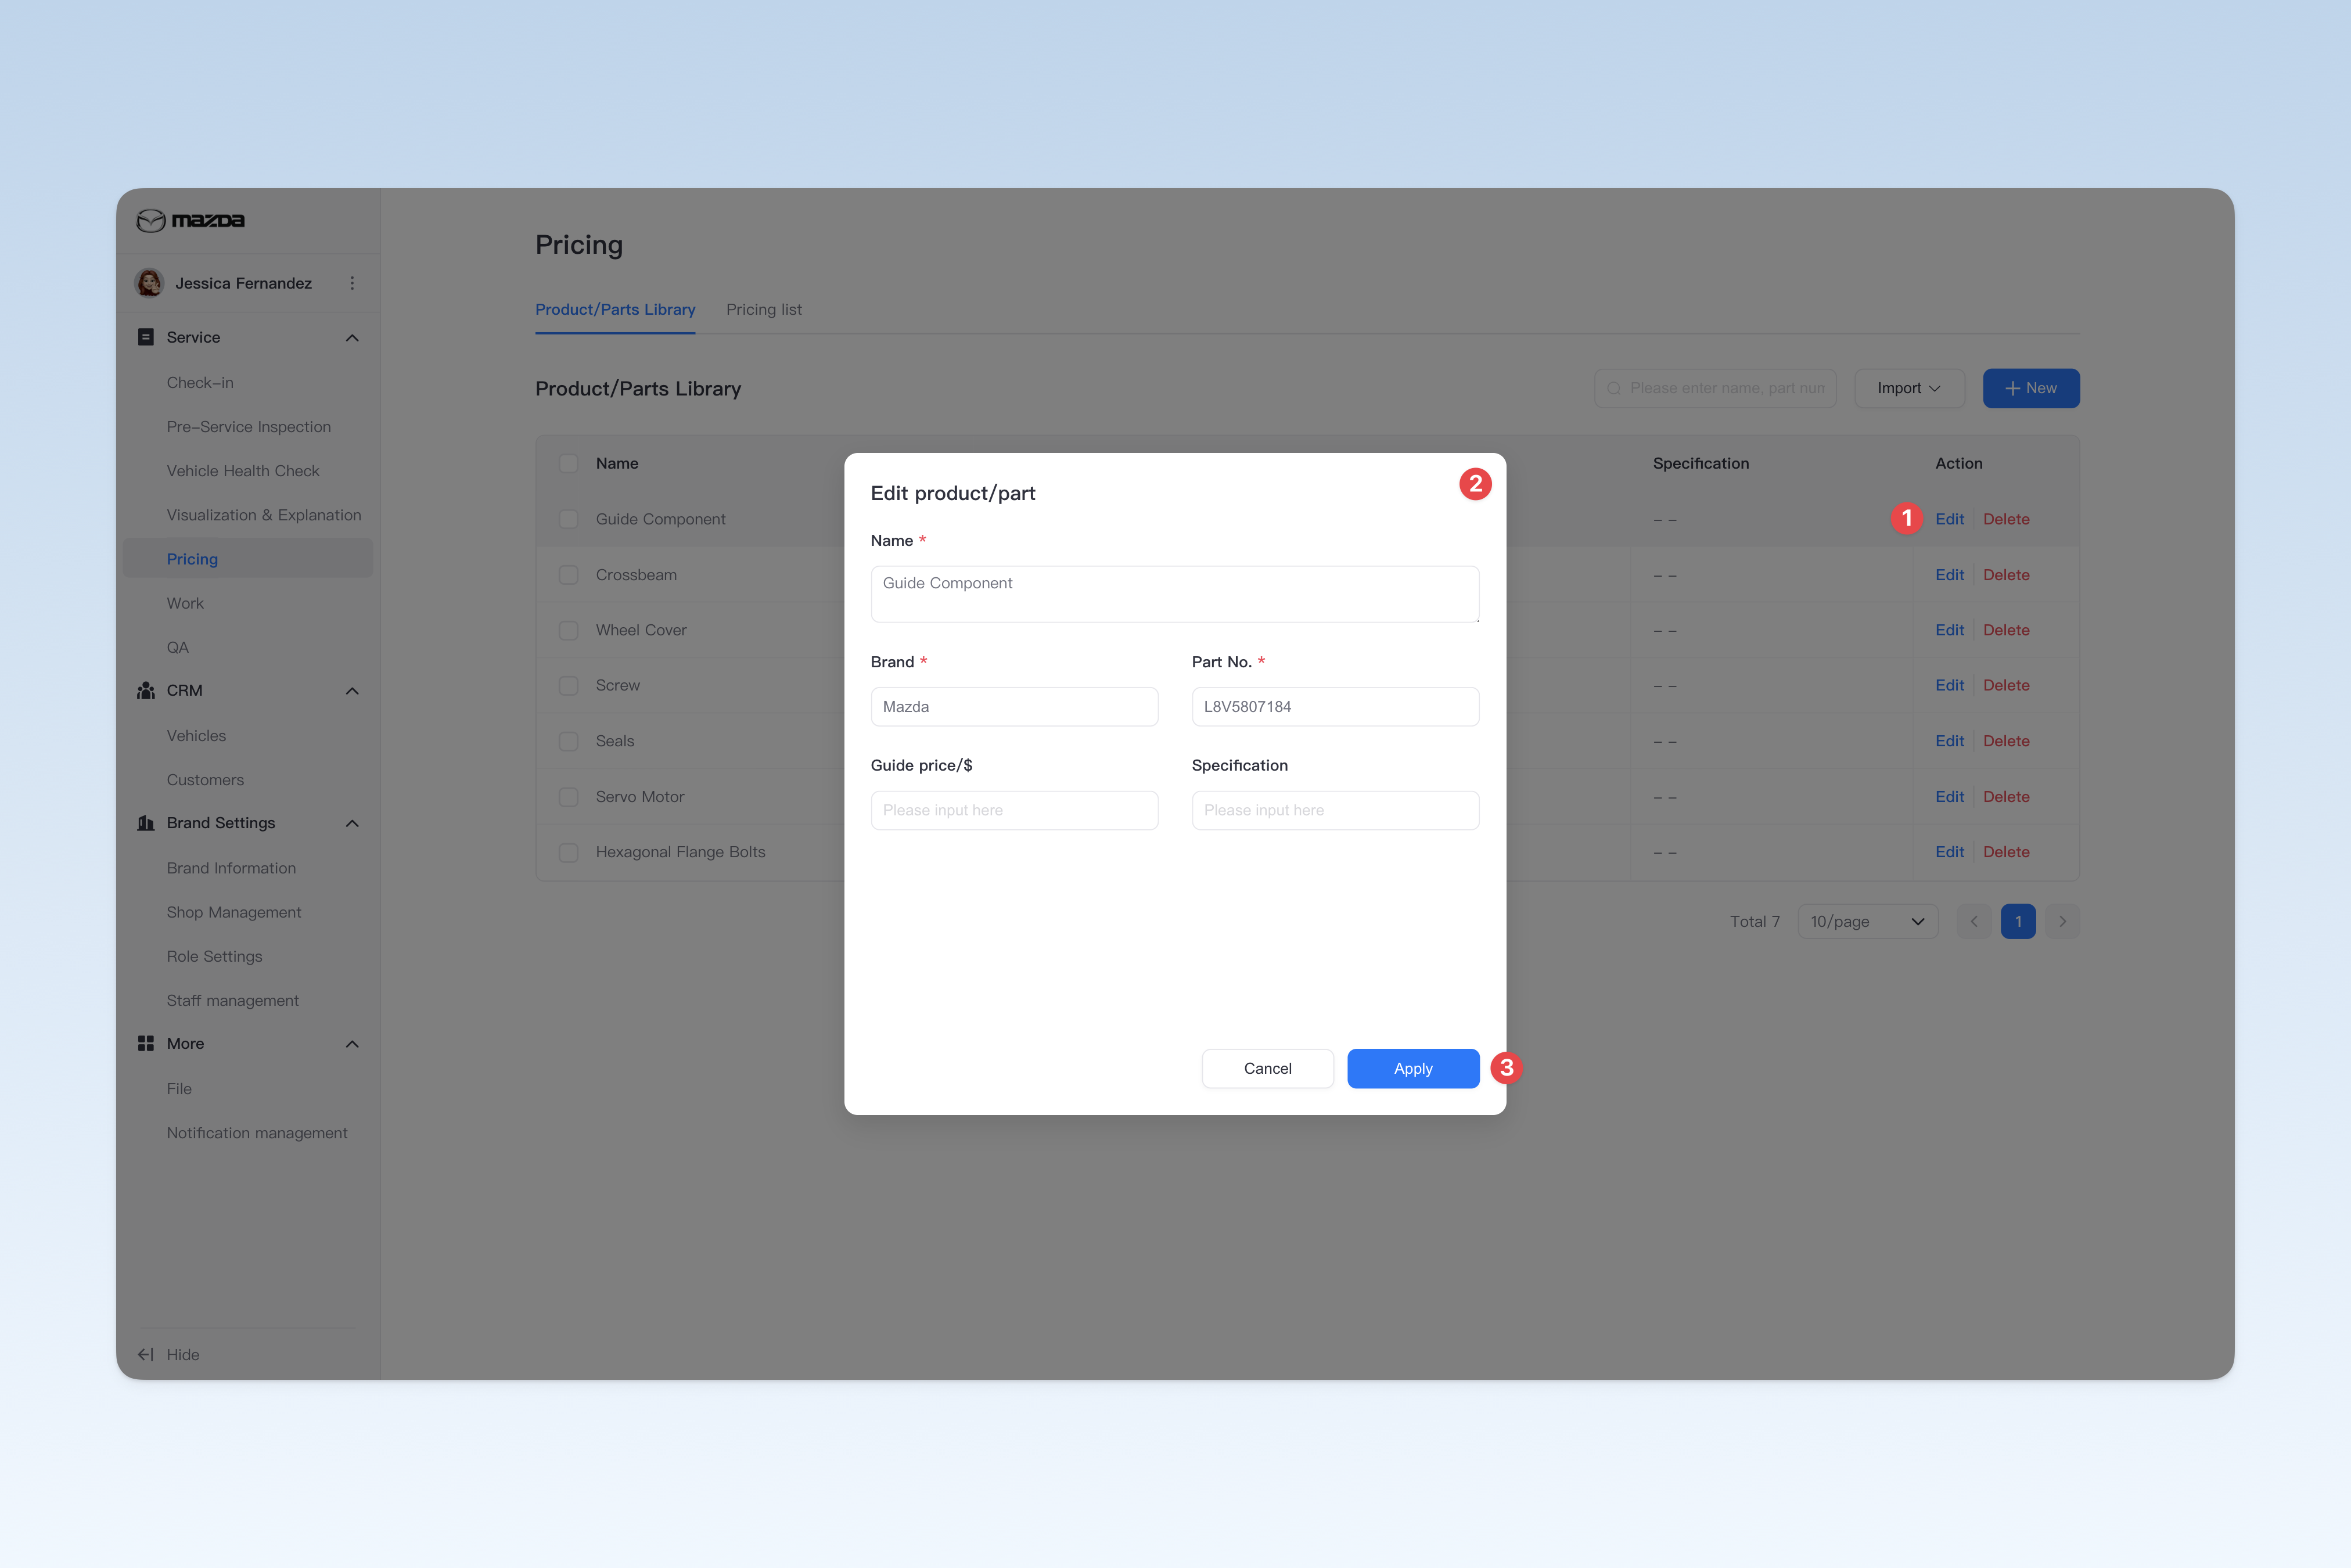Screen dimensions: 2351x1568
Task: Collapse the CRM section chevron
Action: [352, 691]
